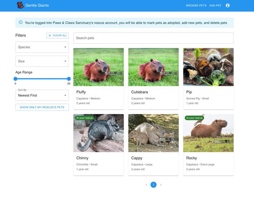Click the info icon in the banner
Screen dimensions: 254x220
coord(21,22)
